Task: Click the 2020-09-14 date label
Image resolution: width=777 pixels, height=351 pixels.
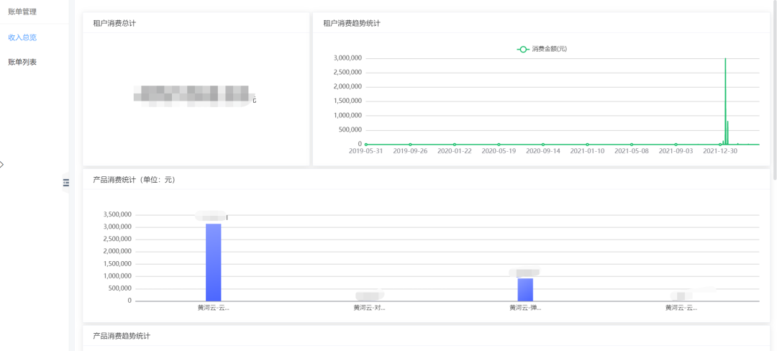Action: (543, 151)
